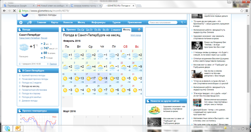The height and width of the screenshot is (132, 251).
Task: Open the Приложения navigation menu
Action: coord(135,22)
